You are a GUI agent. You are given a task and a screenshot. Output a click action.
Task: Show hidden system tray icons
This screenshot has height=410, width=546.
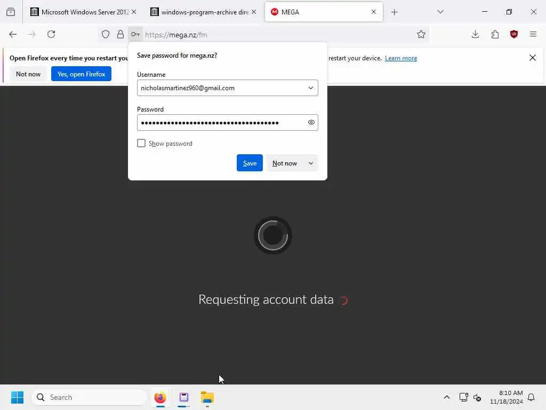click(x=447, y=397)
